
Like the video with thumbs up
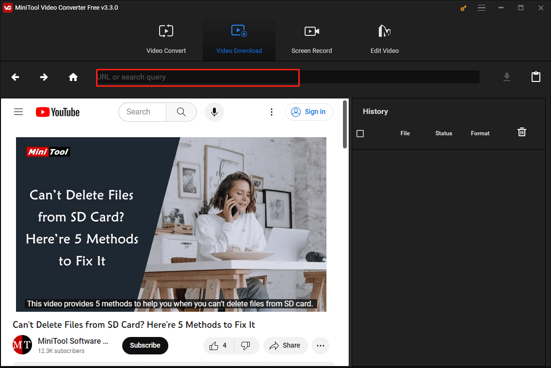(218, 346)
